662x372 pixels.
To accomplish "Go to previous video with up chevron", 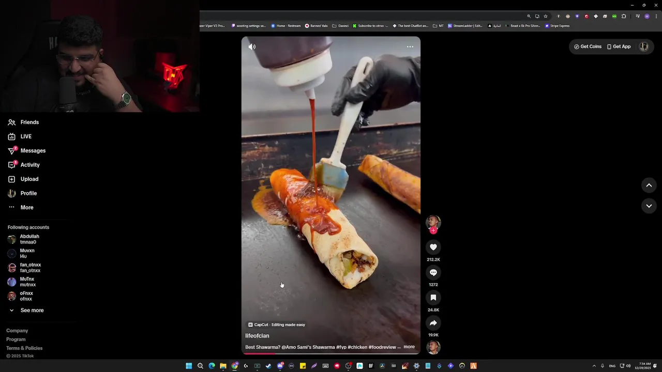I will click(x=649, y=185).
